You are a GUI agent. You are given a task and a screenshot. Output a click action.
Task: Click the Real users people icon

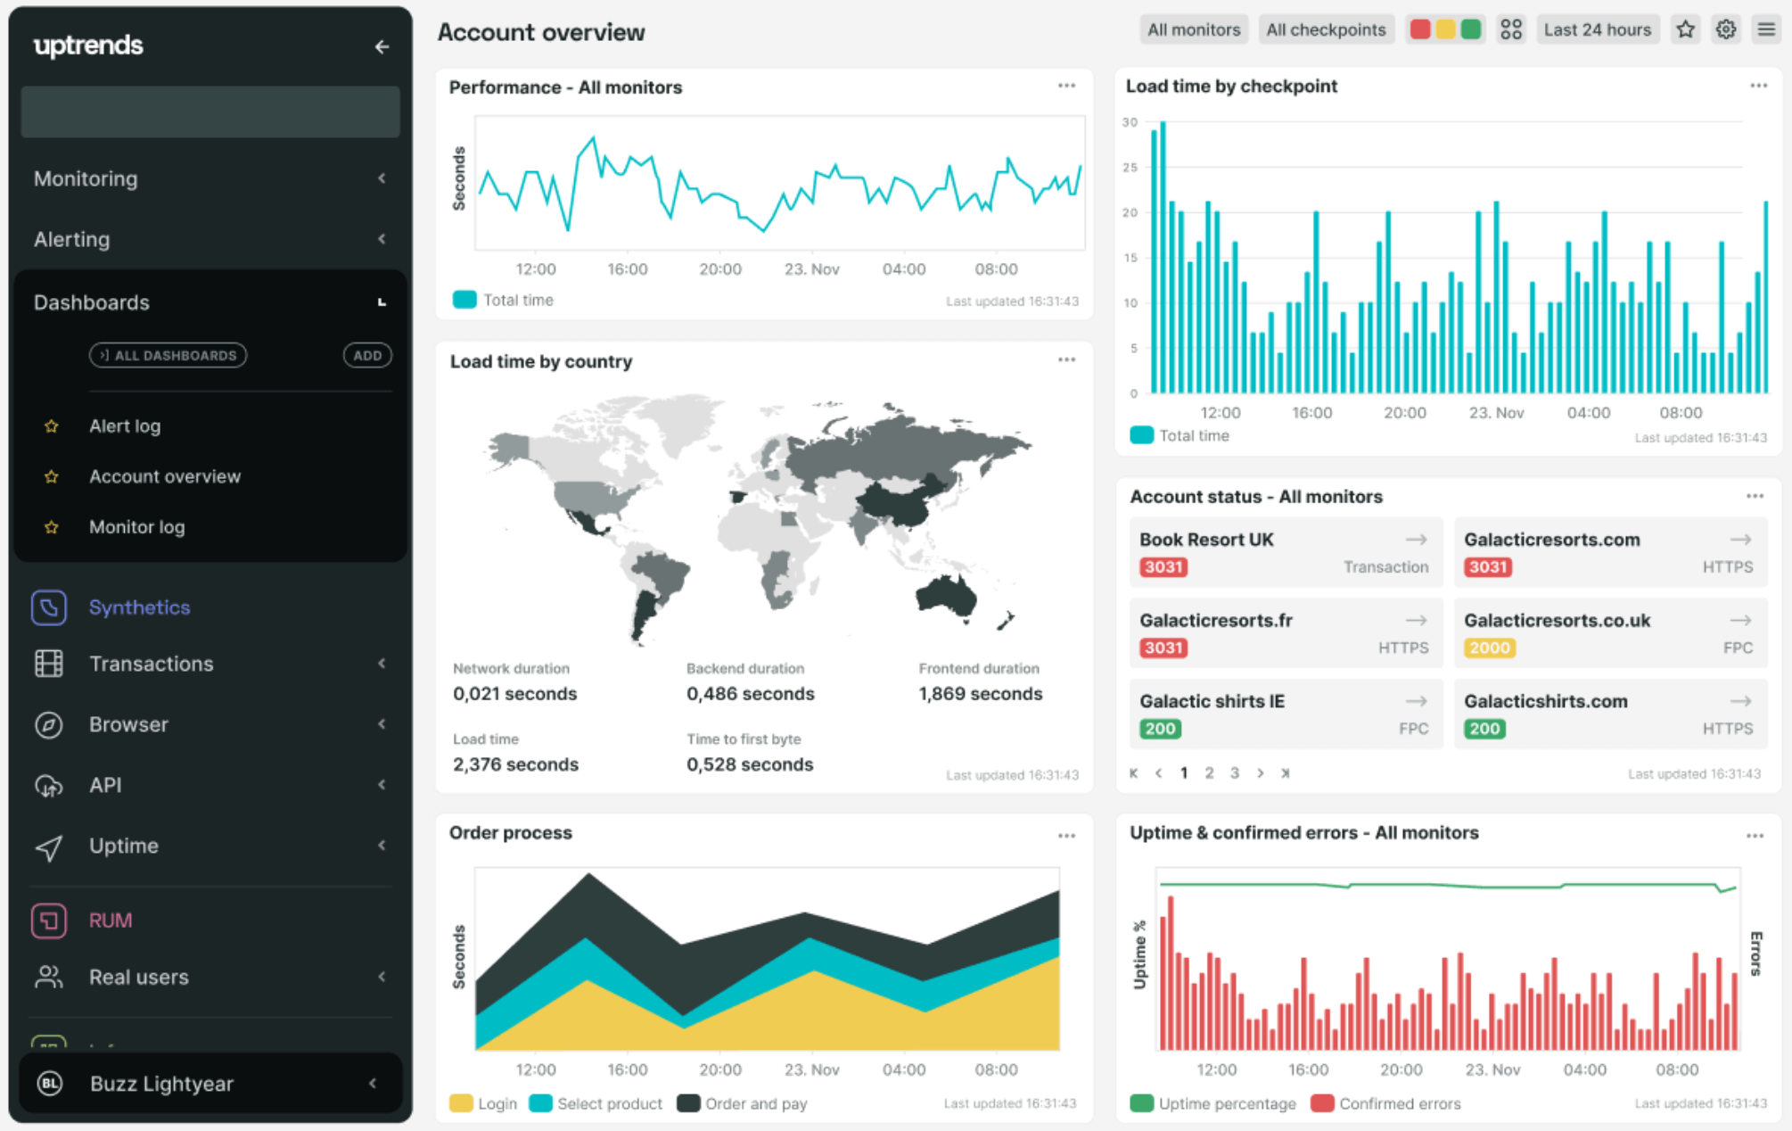point(49,977)
